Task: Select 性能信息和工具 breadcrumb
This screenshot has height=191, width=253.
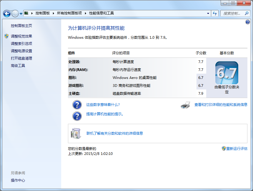Action: tap(101, 13)
